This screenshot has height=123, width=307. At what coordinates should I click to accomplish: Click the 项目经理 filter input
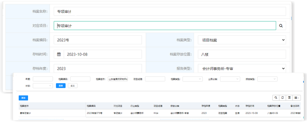155,79
